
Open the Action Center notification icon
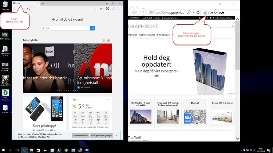click(x=269, y=150)
